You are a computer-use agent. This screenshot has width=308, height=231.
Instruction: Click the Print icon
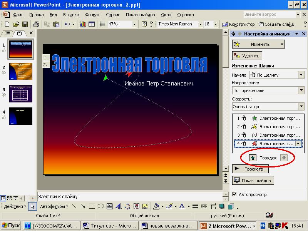coord(36,24)
